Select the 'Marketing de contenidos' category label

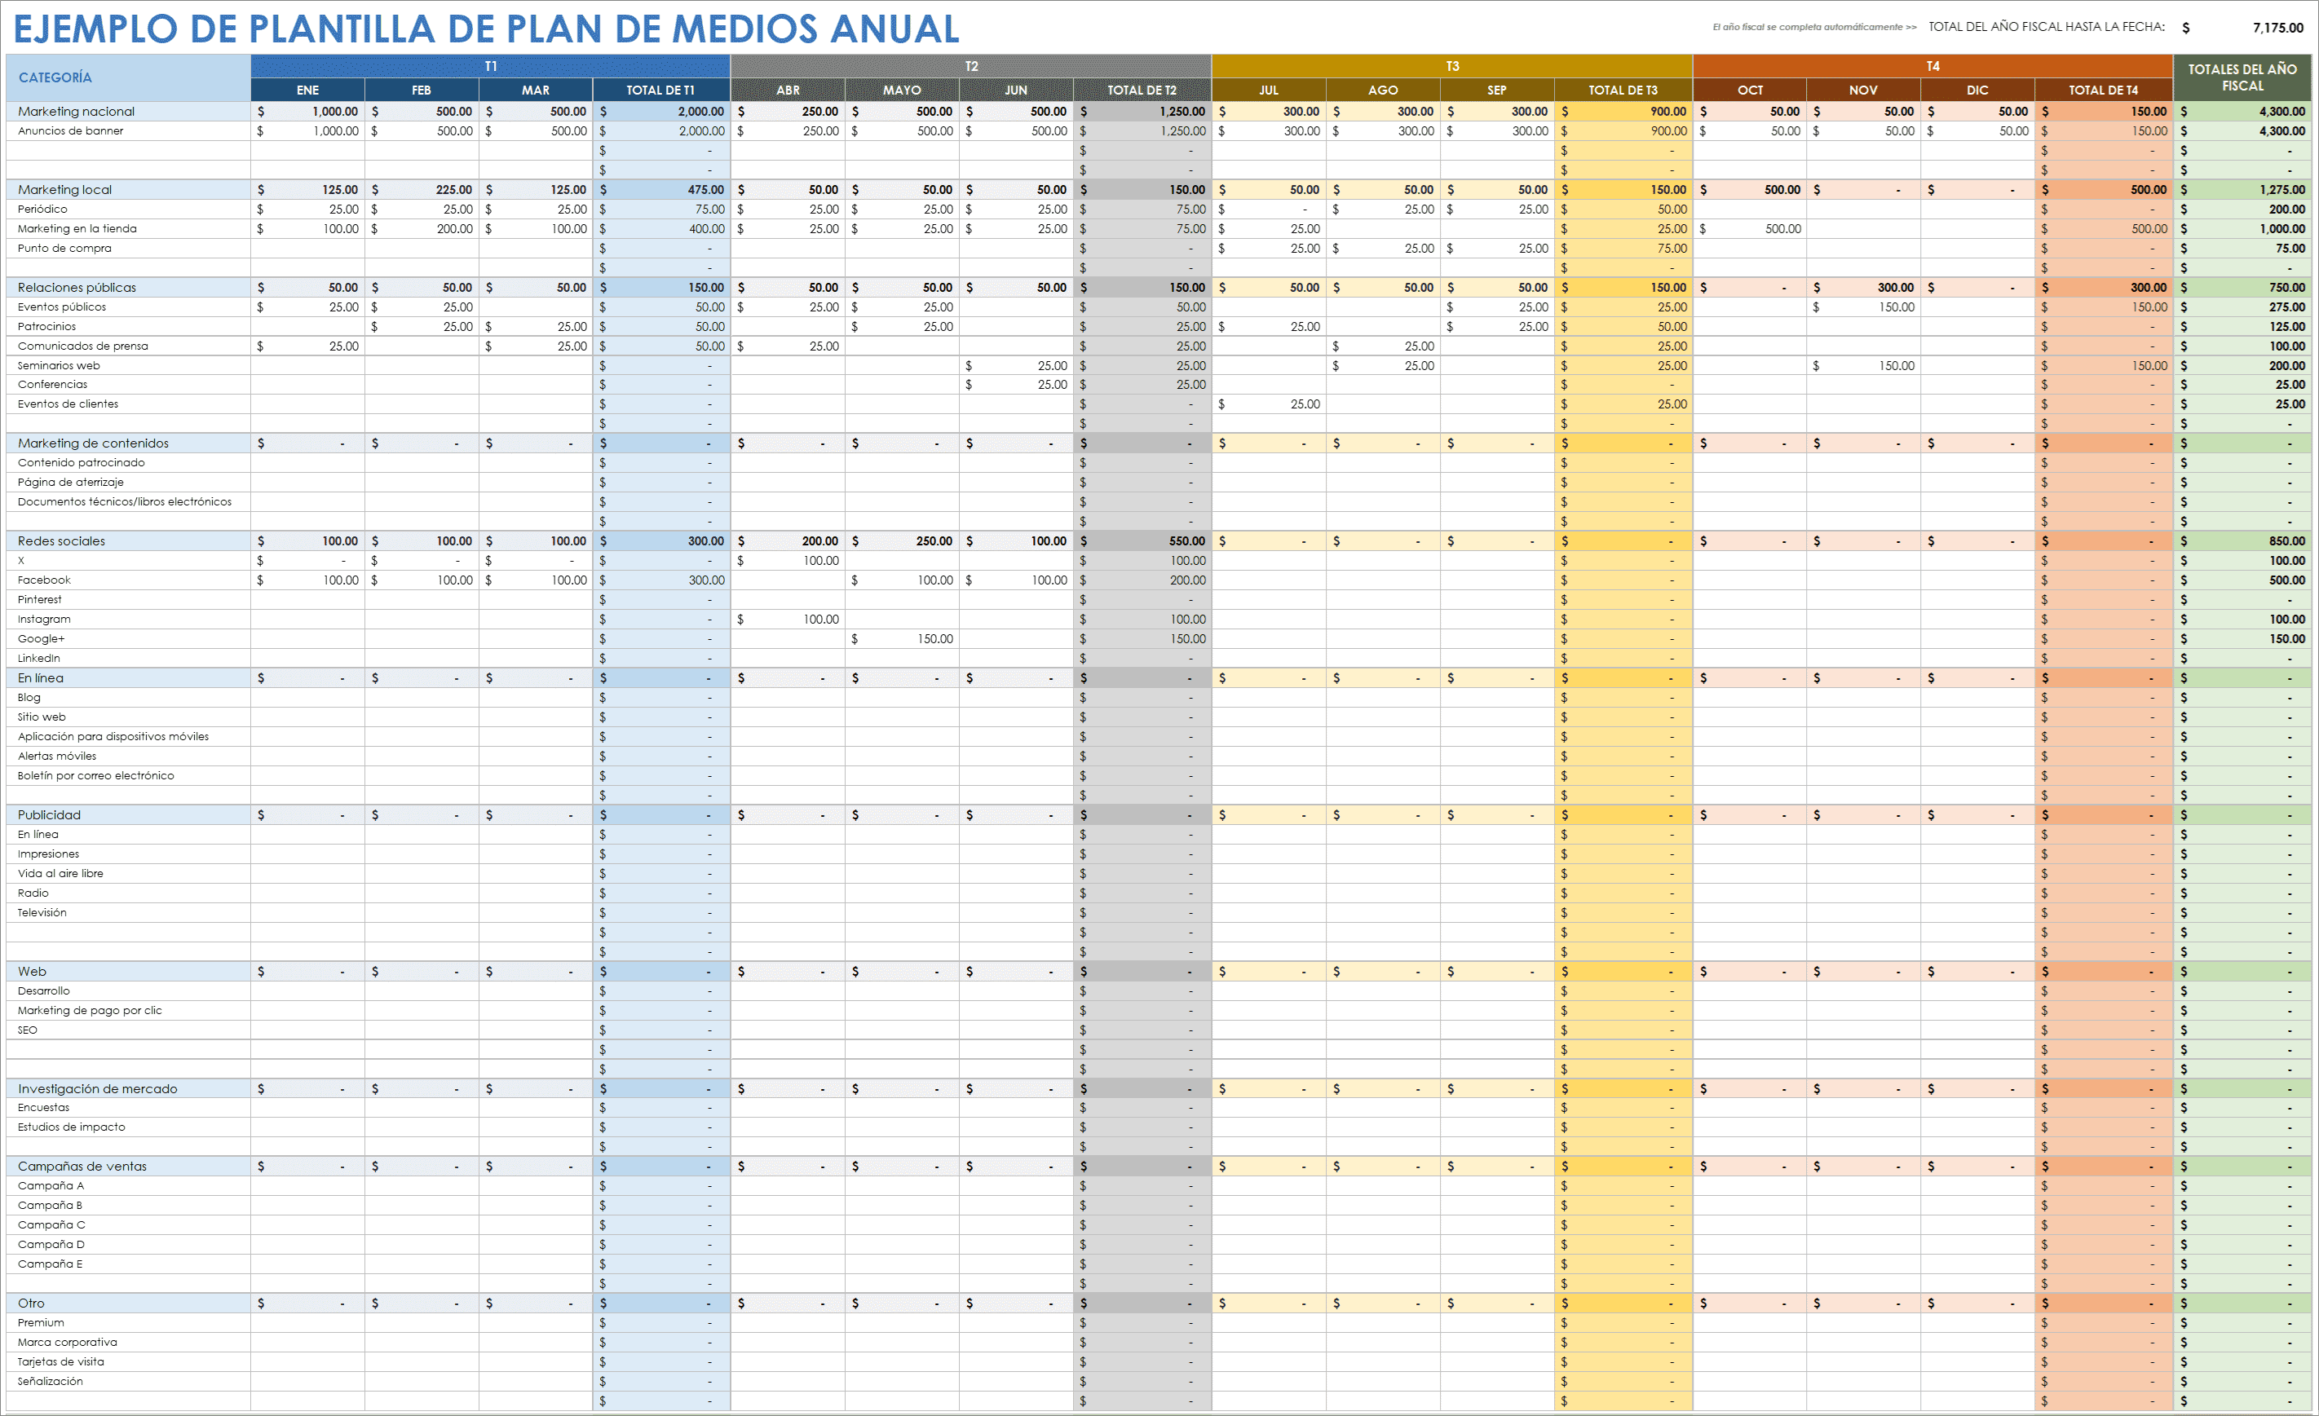93,443
